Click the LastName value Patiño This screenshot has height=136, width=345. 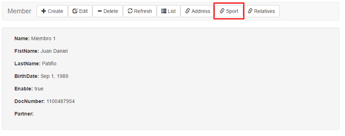click(49, 64)
